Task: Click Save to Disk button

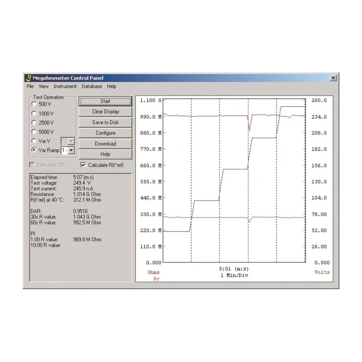Action: click(x=105, y=122)
